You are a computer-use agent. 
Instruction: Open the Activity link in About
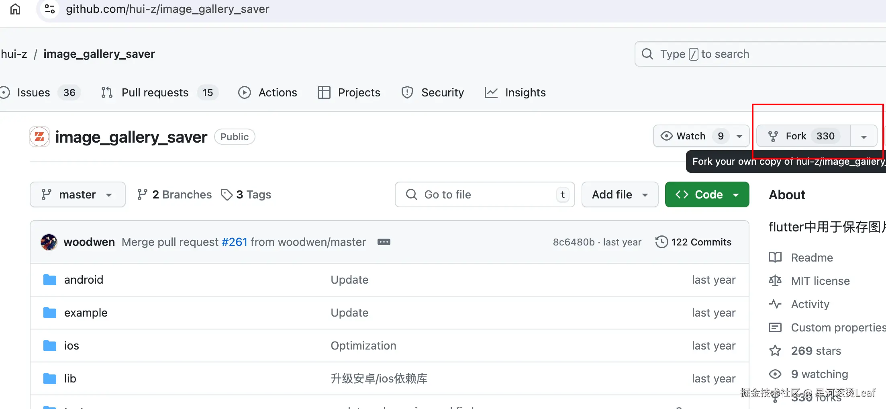pyautogui.click(x=810, y=304)
